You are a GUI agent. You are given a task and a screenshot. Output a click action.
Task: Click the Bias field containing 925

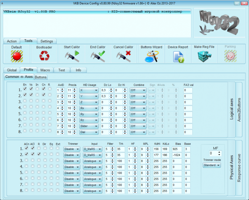coord(176,149)
